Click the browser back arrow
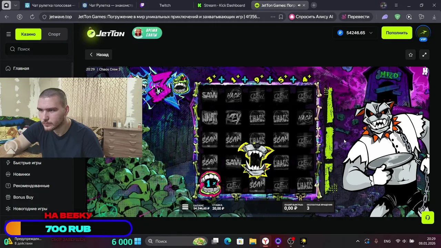Image resolution: width=441 pixels, height=248 pixels. (7, 17)
